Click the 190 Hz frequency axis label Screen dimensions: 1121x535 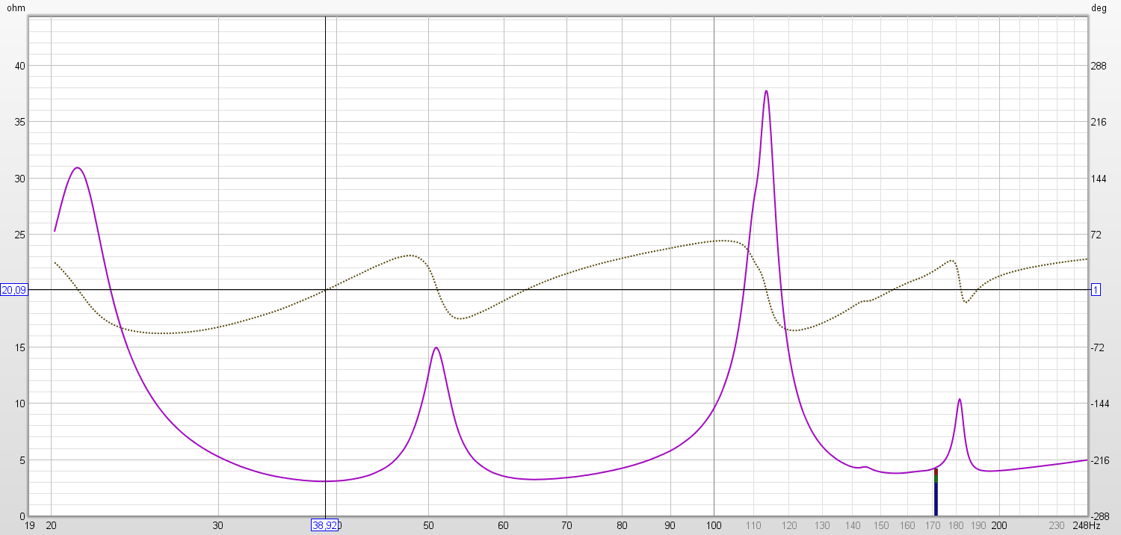(x=978, y=525)
